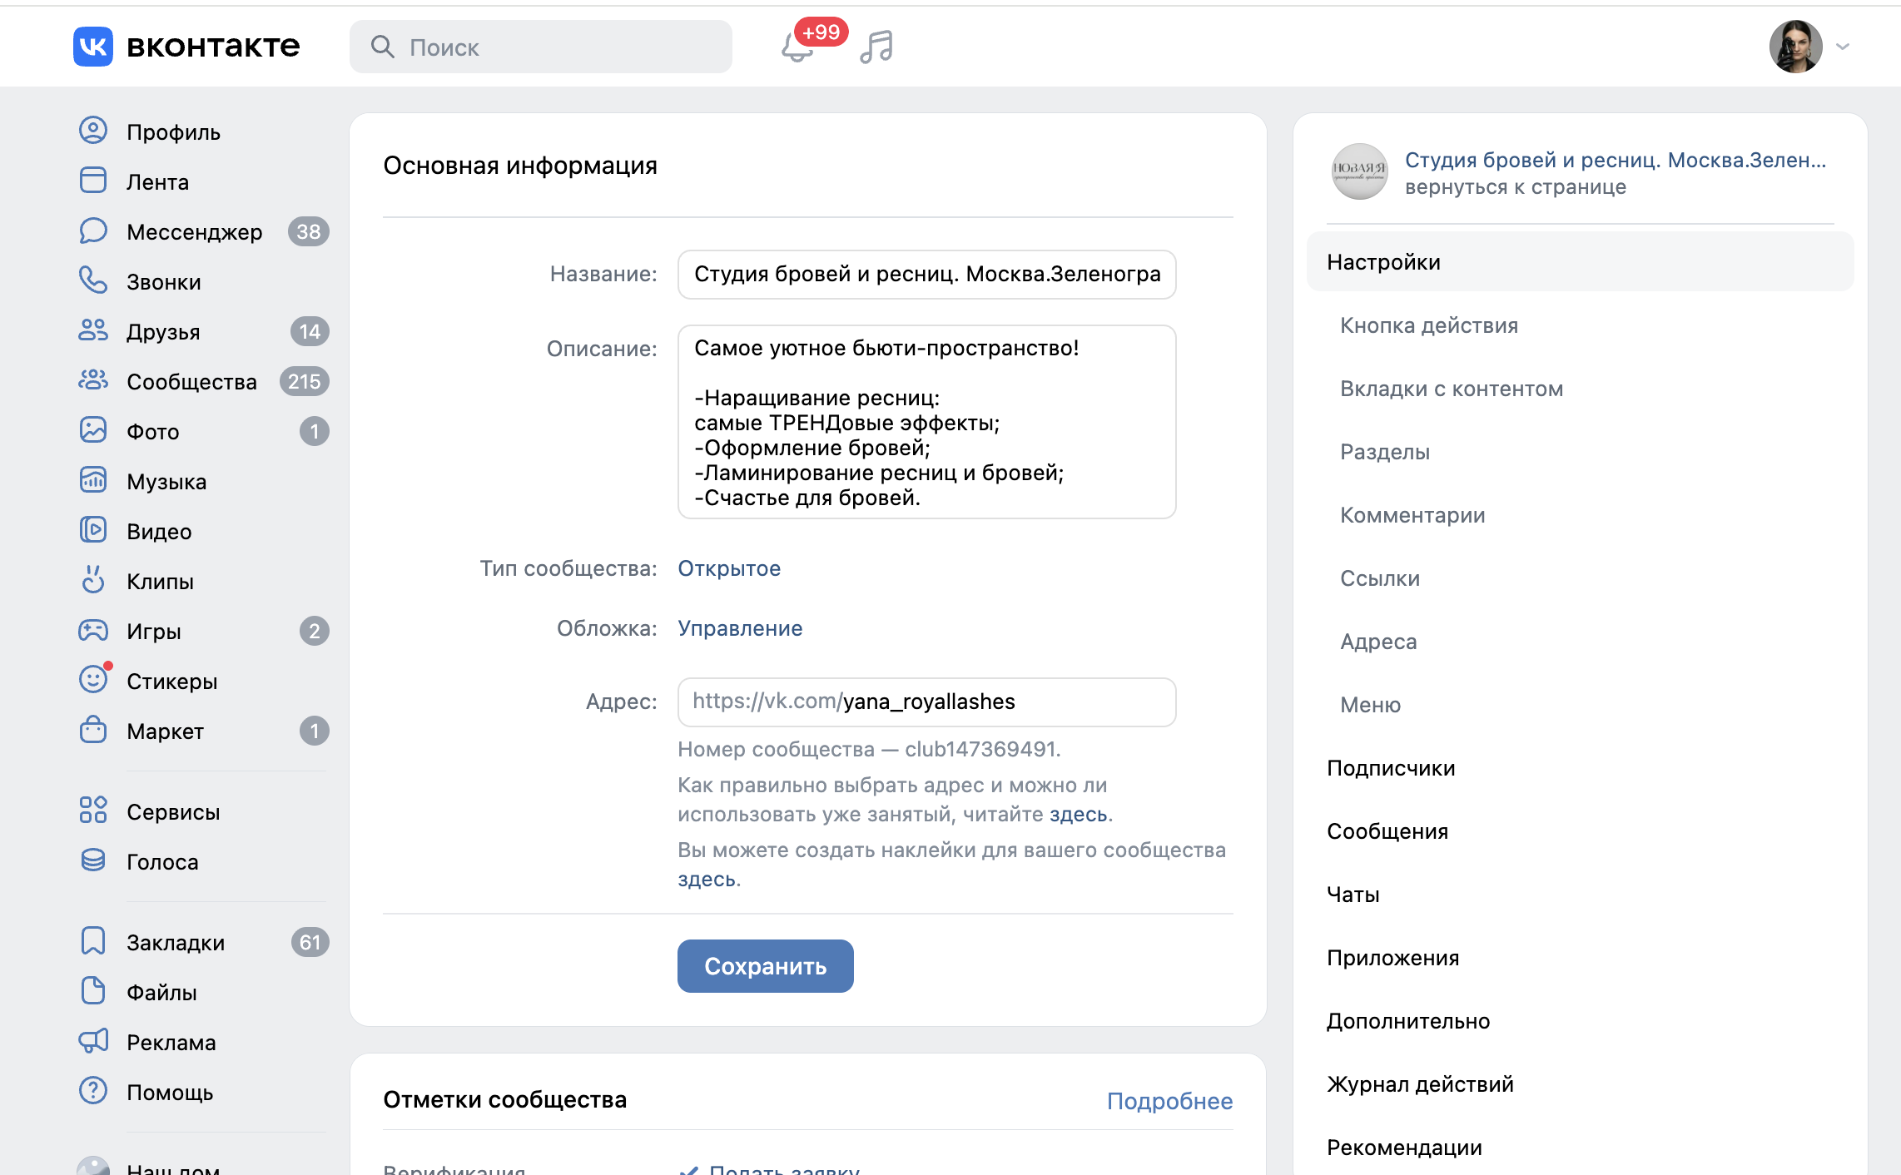Open Вкладки с контентом settings

(1452, 389)
